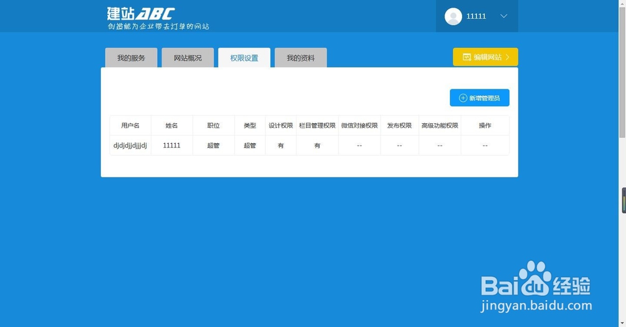Open the 我的资料 tab

click(300, 58)
